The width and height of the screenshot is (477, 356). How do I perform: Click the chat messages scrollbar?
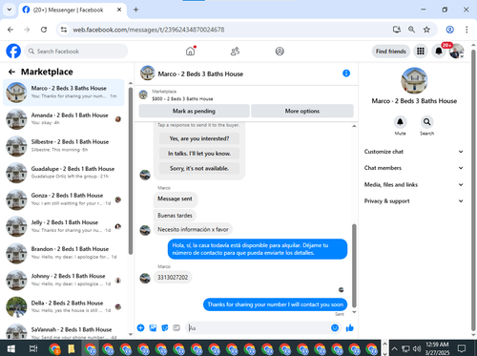pos(354,265)
